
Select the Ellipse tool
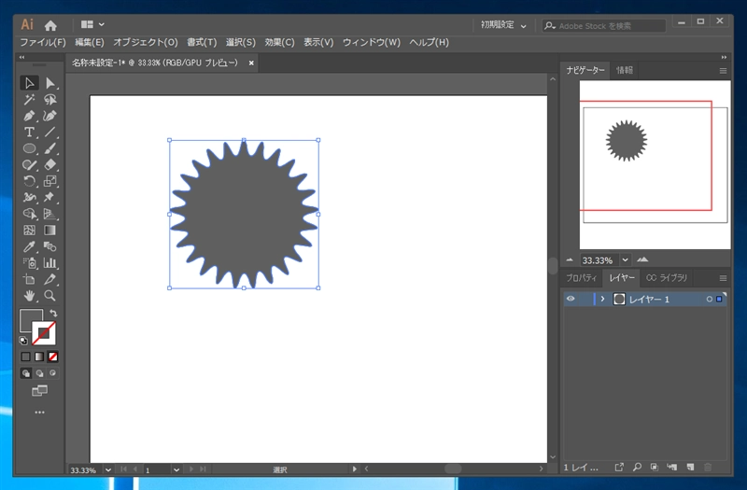tap(29, 148)
